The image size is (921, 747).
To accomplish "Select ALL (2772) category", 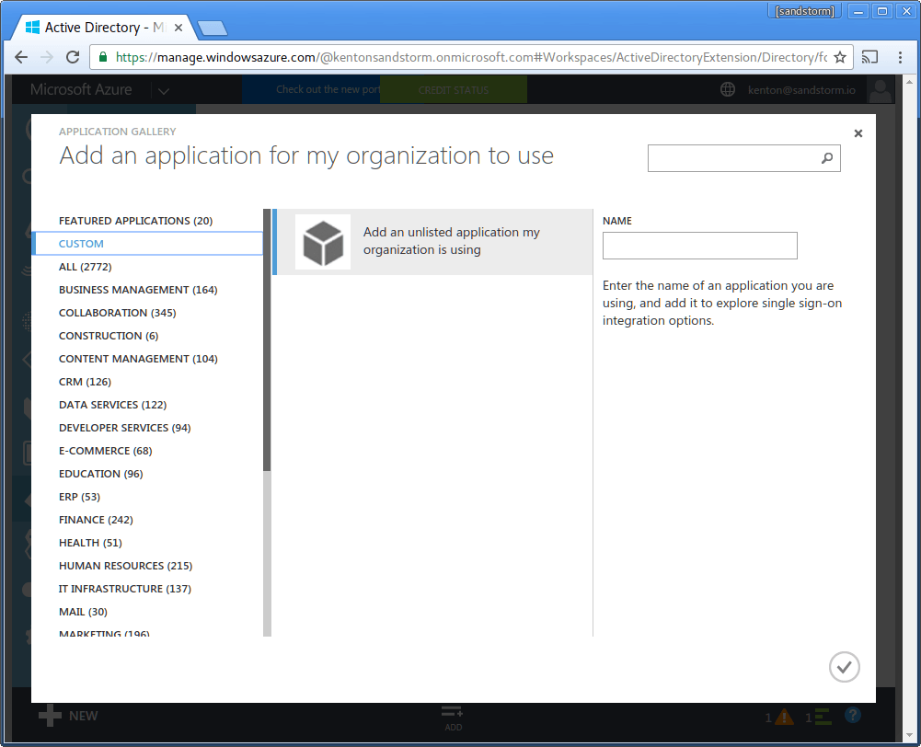I will pos(86,267).
